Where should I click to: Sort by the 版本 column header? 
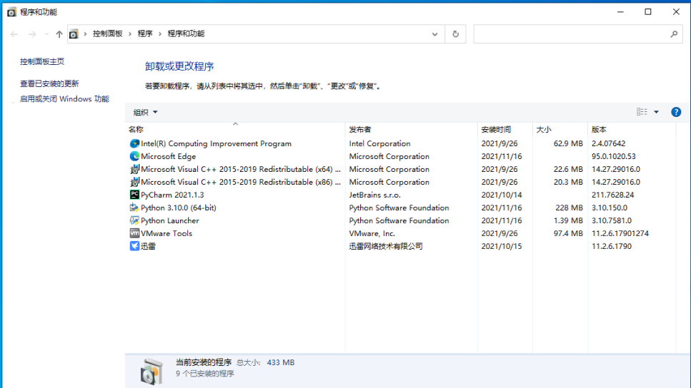[632, 129]
